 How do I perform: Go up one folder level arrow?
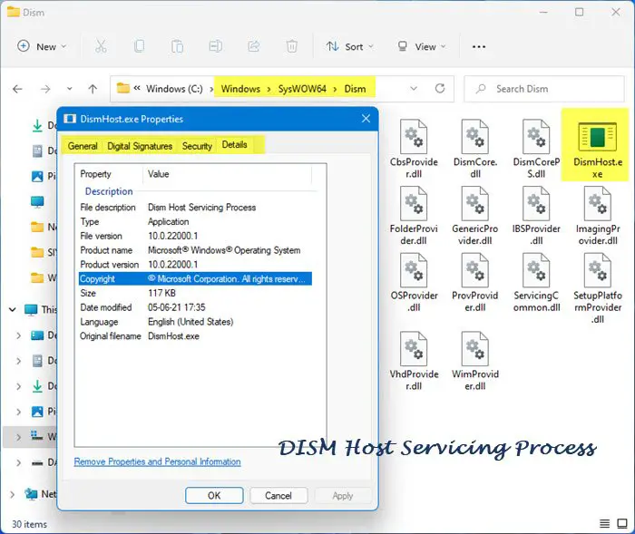[93, 89]
